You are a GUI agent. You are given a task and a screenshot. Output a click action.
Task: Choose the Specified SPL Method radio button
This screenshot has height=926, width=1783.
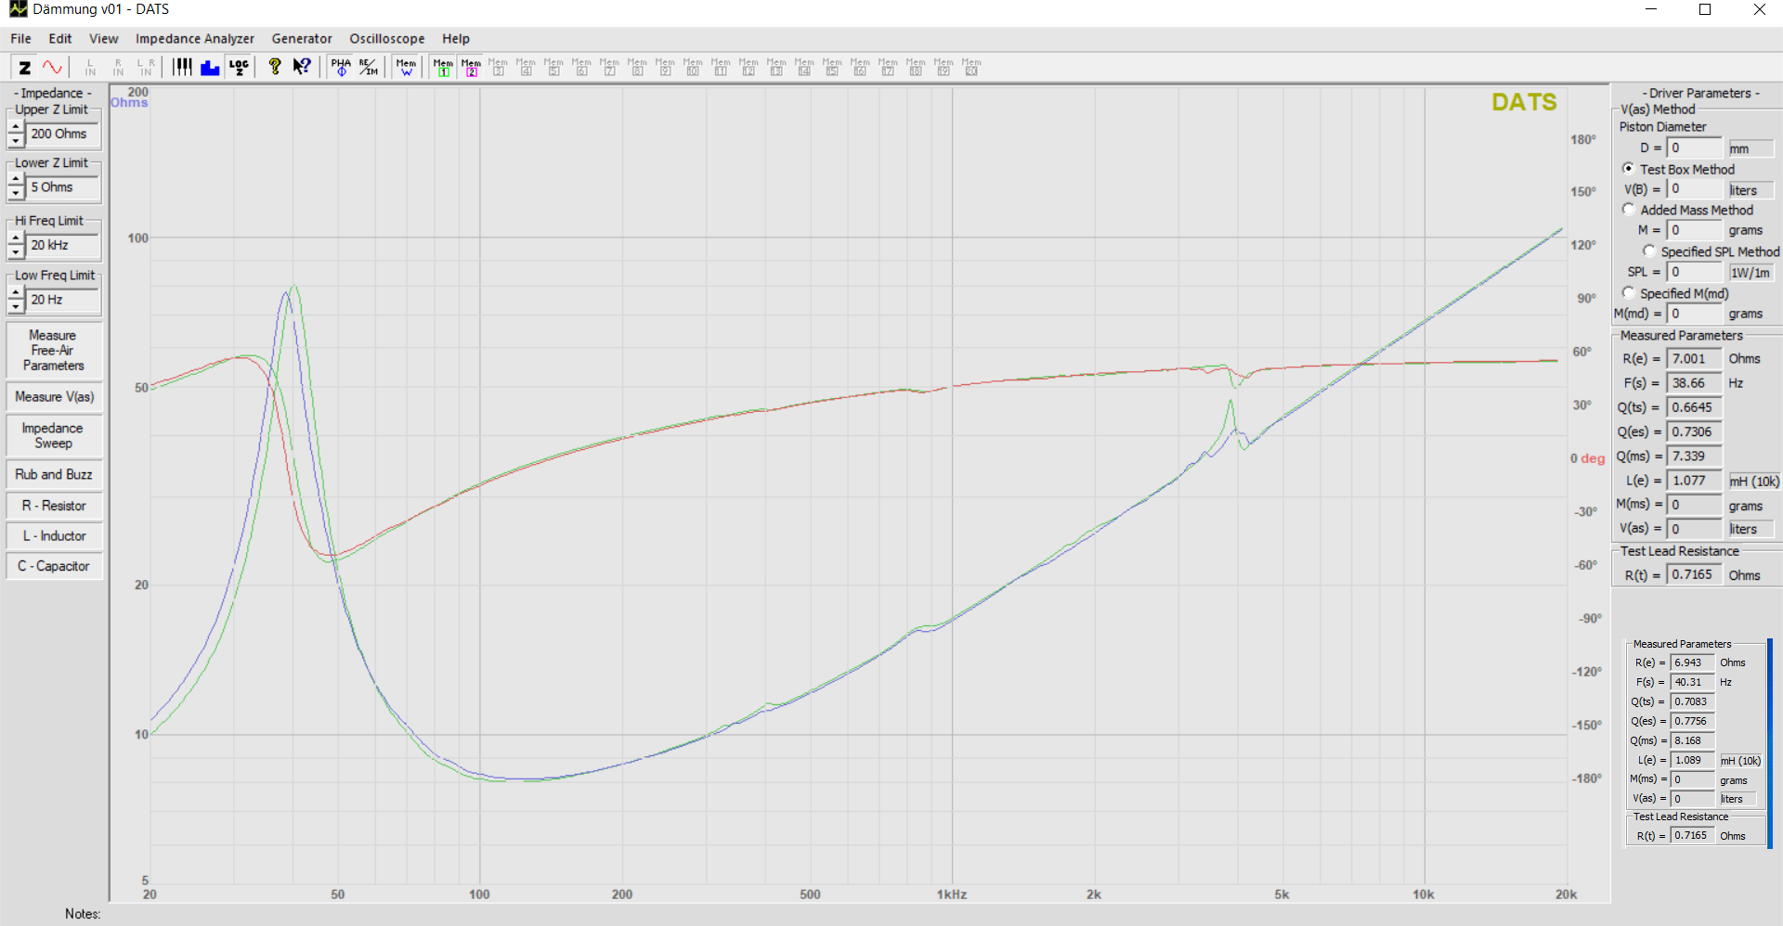tap(1648, 251)
